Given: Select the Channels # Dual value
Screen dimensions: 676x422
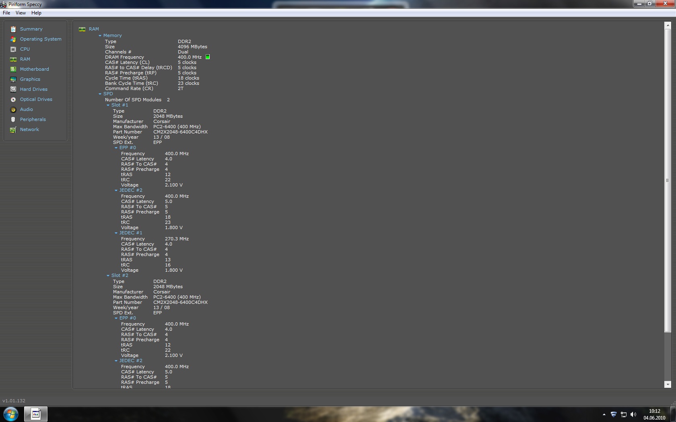Looking at the screenshot, I should pos(183,52).
